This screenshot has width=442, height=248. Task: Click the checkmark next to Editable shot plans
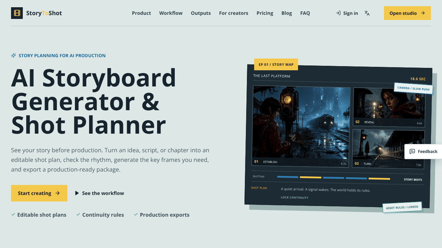click(x=13, y=215)
